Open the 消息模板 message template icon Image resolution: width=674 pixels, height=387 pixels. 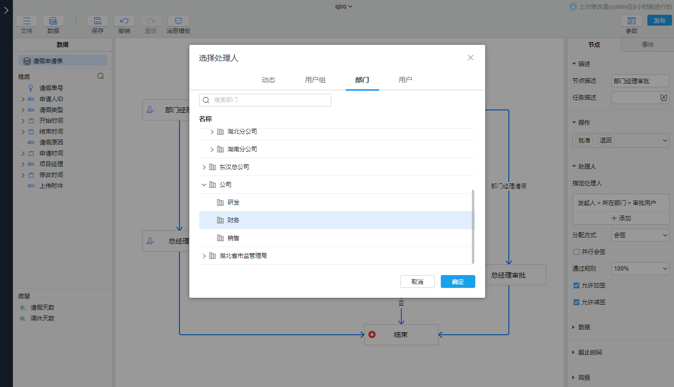pos(178,21)
